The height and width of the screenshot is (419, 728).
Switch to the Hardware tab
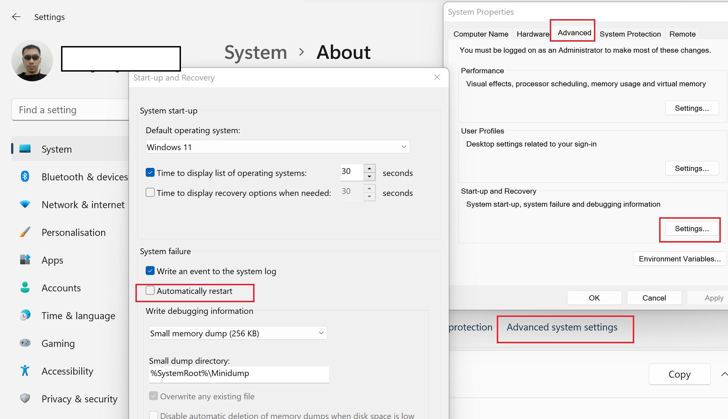533,34
